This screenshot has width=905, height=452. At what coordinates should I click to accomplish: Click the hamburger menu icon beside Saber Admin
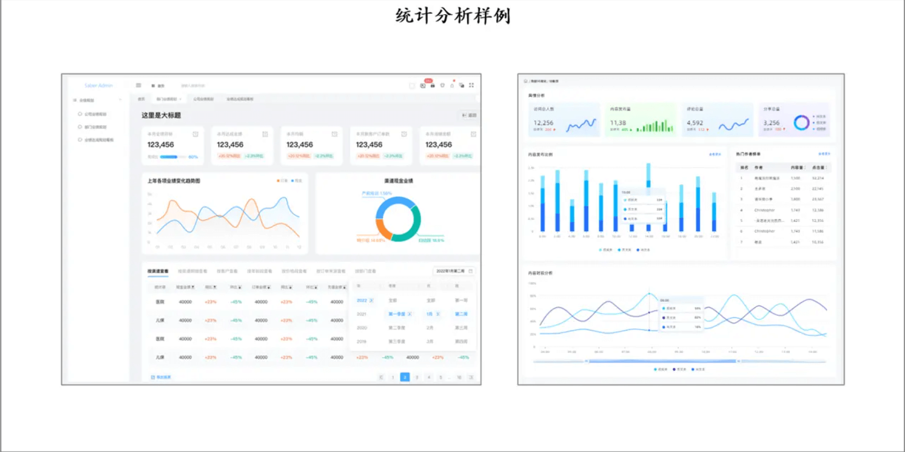[138, 85]
